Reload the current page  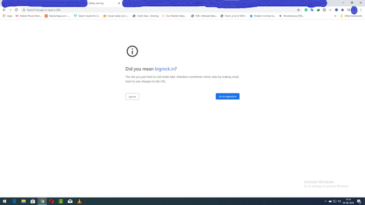pos(17,10)
